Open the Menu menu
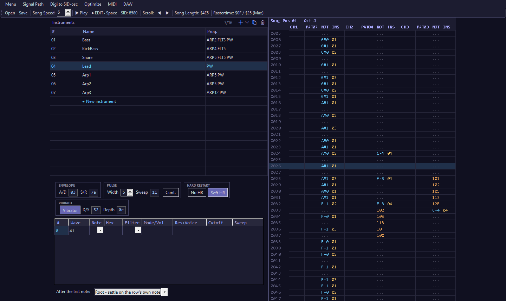The height and width of the screenshot is (301, 506). 11,4
